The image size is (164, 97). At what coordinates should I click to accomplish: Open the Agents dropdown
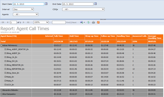tap(26, 14)
